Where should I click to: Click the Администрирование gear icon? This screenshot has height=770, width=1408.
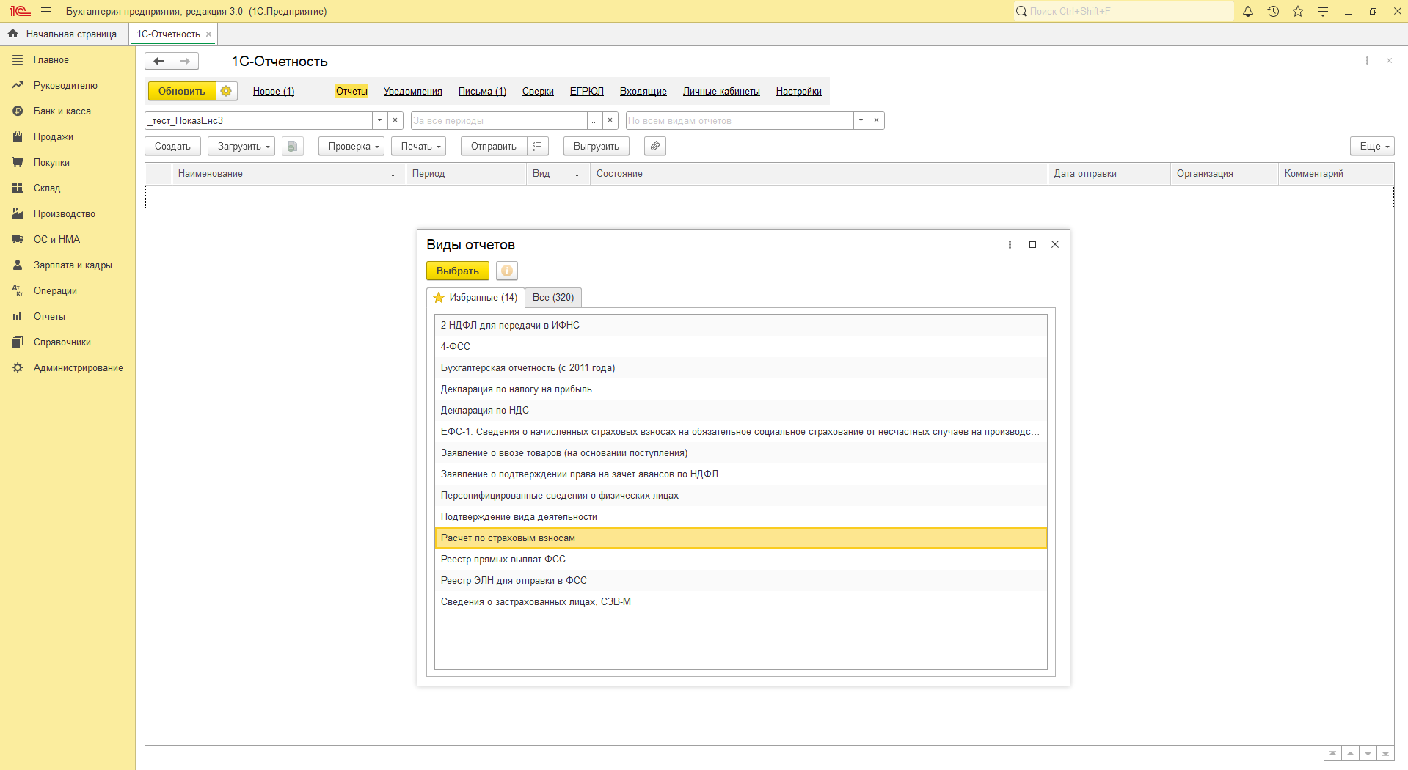point(18,367)
